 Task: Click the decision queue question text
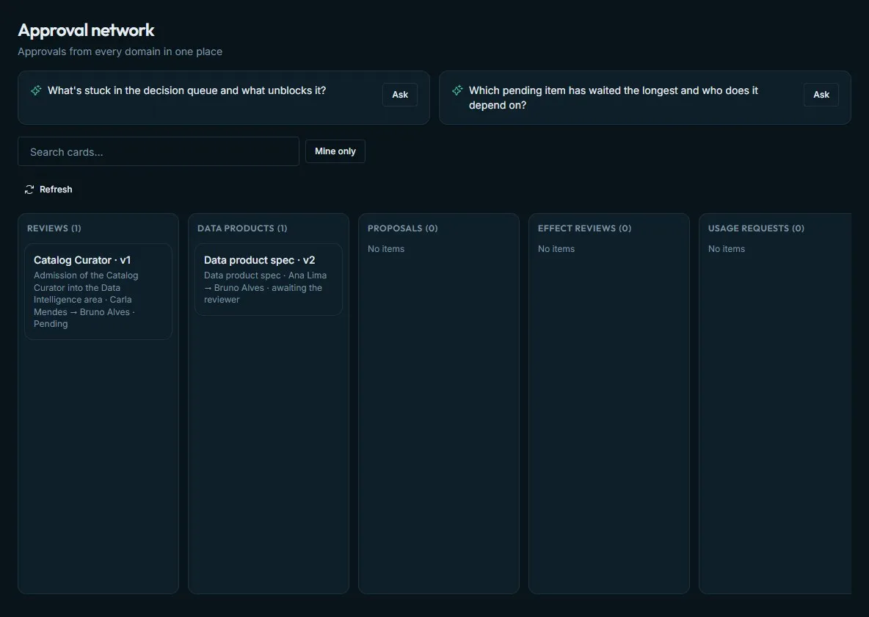tap(186, 90)
